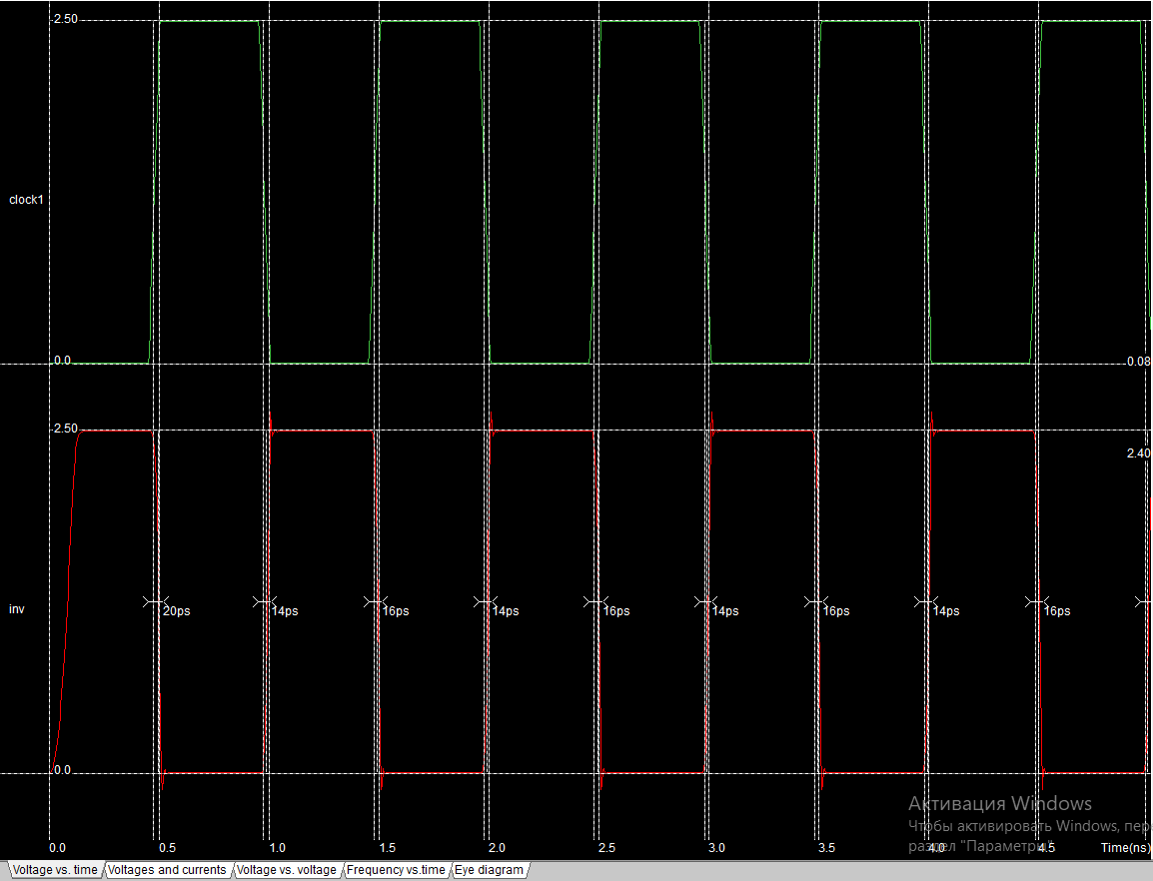Open the Voltages and currents tab

167,870
